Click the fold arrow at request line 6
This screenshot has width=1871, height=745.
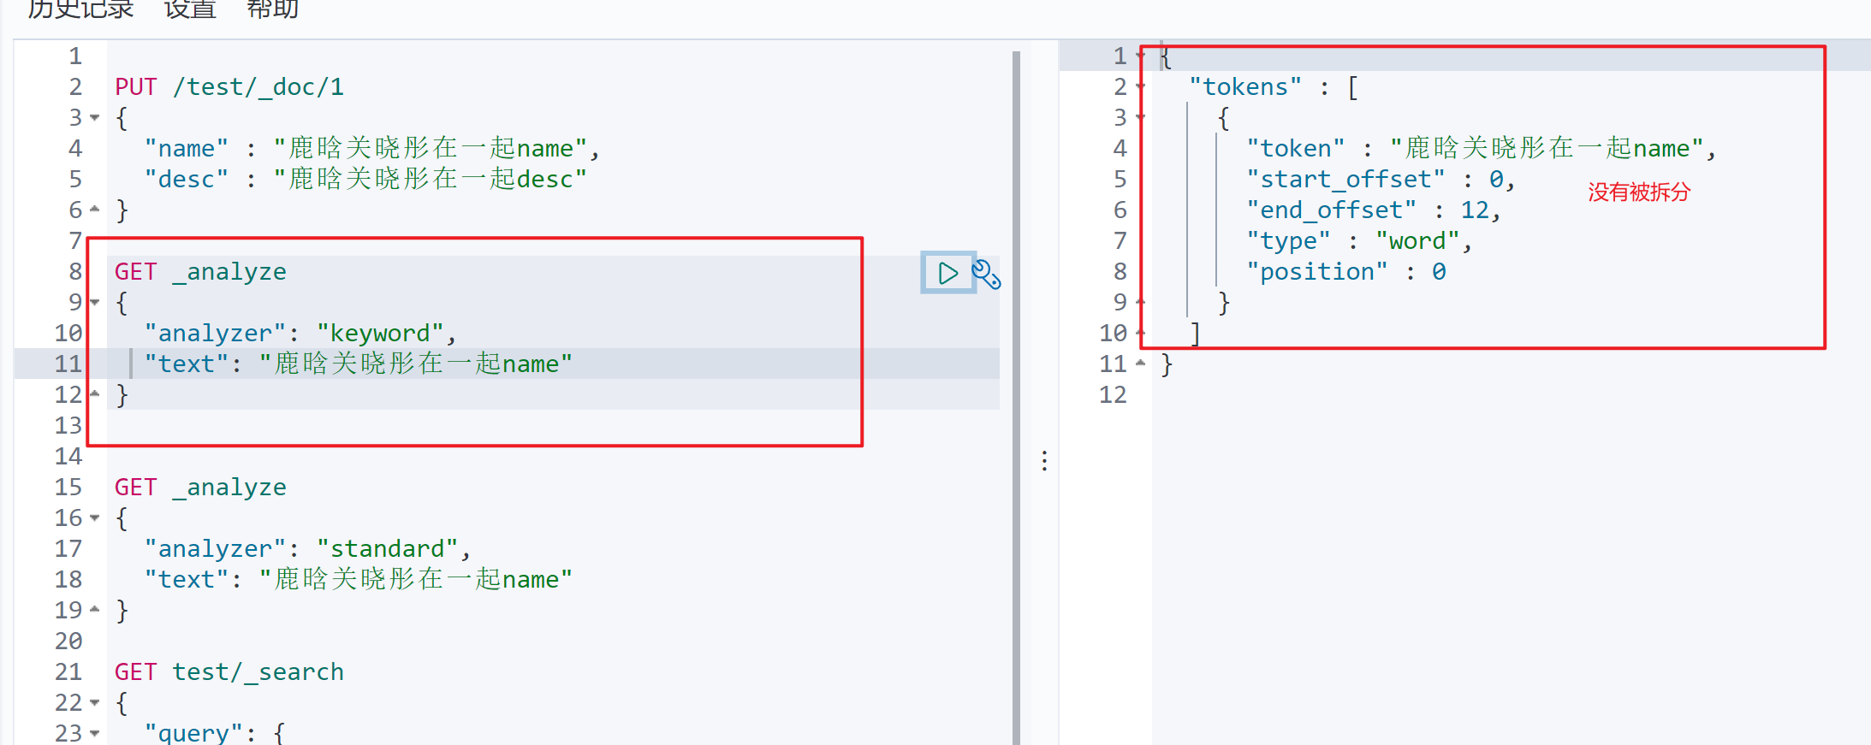[x=95, y=210]
